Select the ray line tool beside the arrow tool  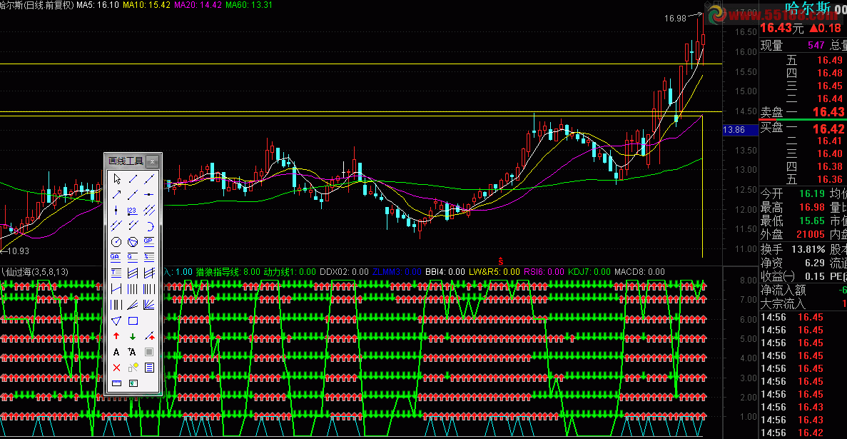point(132,195)
